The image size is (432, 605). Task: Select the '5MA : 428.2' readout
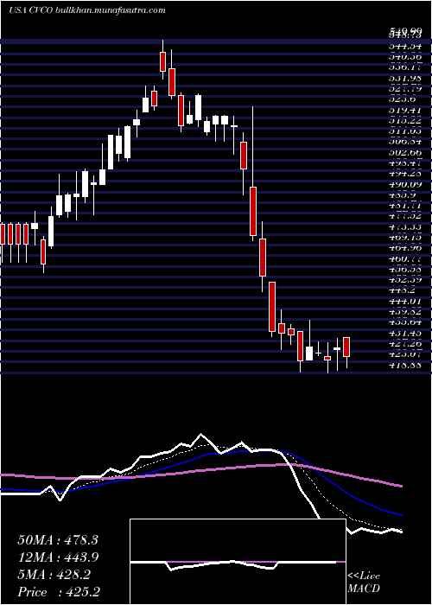(54, 575)
